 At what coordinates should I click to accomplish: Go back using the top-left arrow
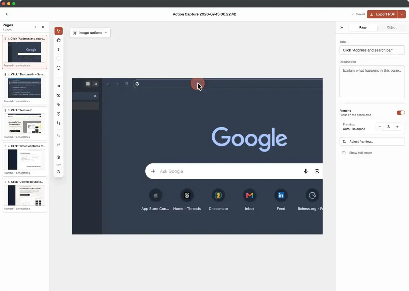tap(7, 14)
